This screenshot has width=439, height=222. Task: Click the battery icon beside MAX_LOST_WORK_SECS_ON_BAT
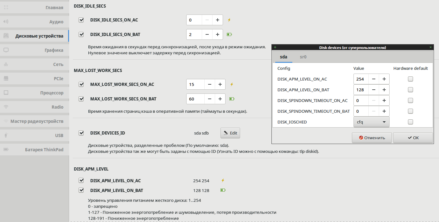point(232,99)
